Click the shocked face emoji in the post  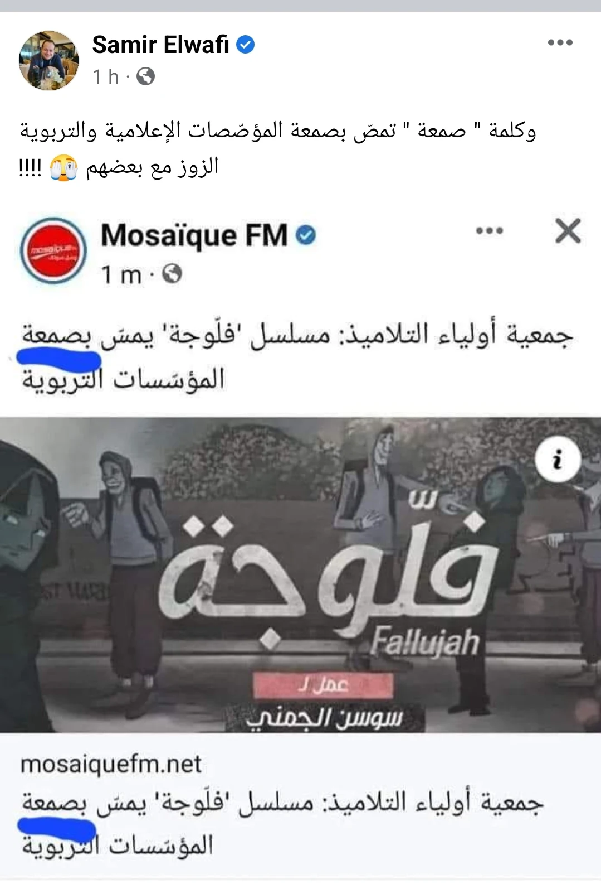click(x=64, y=168)
